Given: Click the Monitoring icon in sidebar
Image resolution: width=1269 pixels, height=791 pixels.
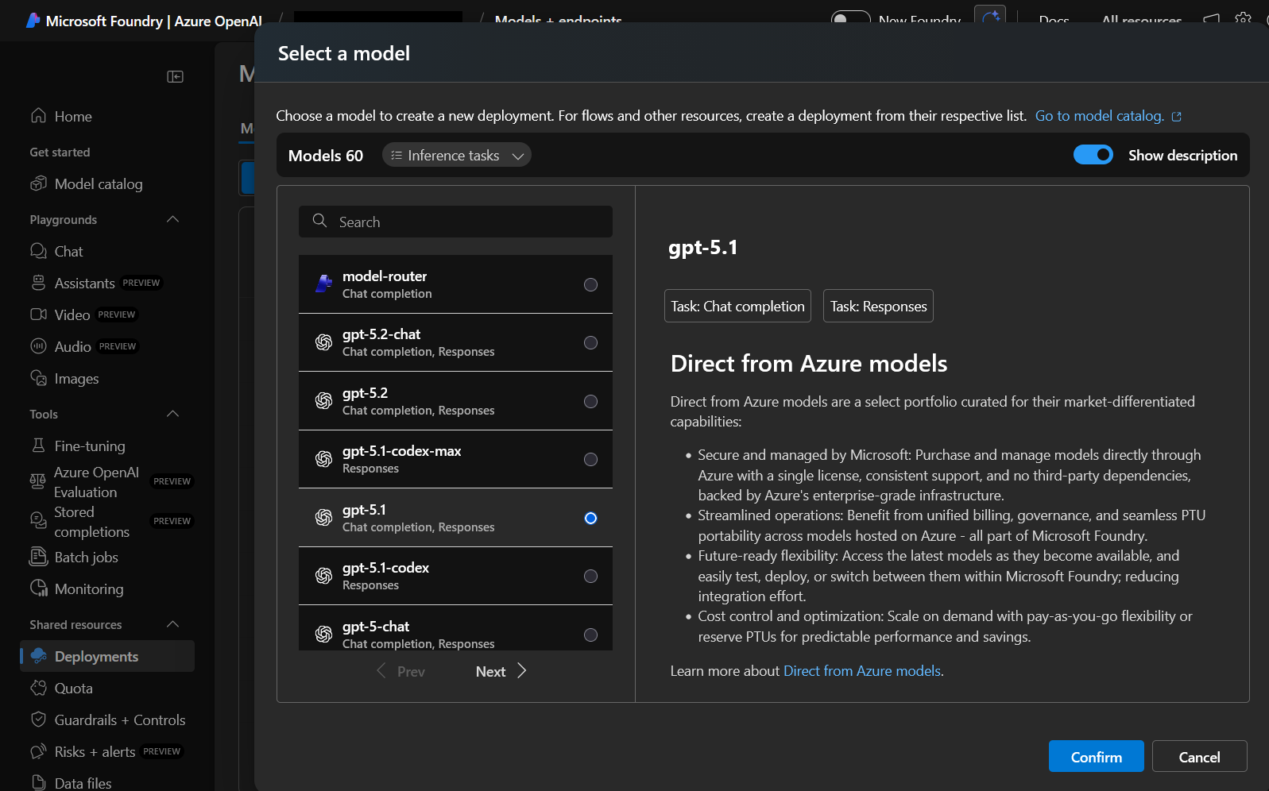Looking at the screenshot, I should pos(38,588).
